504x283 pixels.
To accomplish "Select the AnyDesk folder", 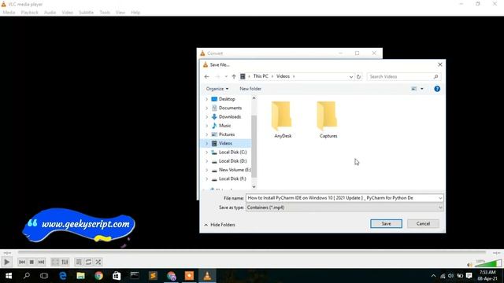I will pos(283,119).
